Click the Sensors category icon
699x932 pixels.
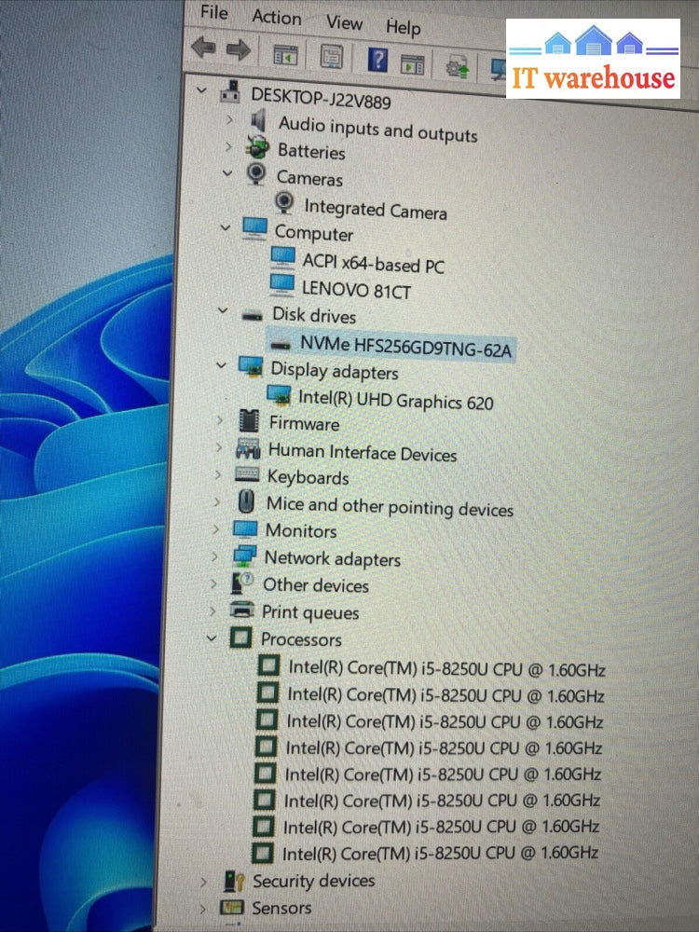coord(232,907)
